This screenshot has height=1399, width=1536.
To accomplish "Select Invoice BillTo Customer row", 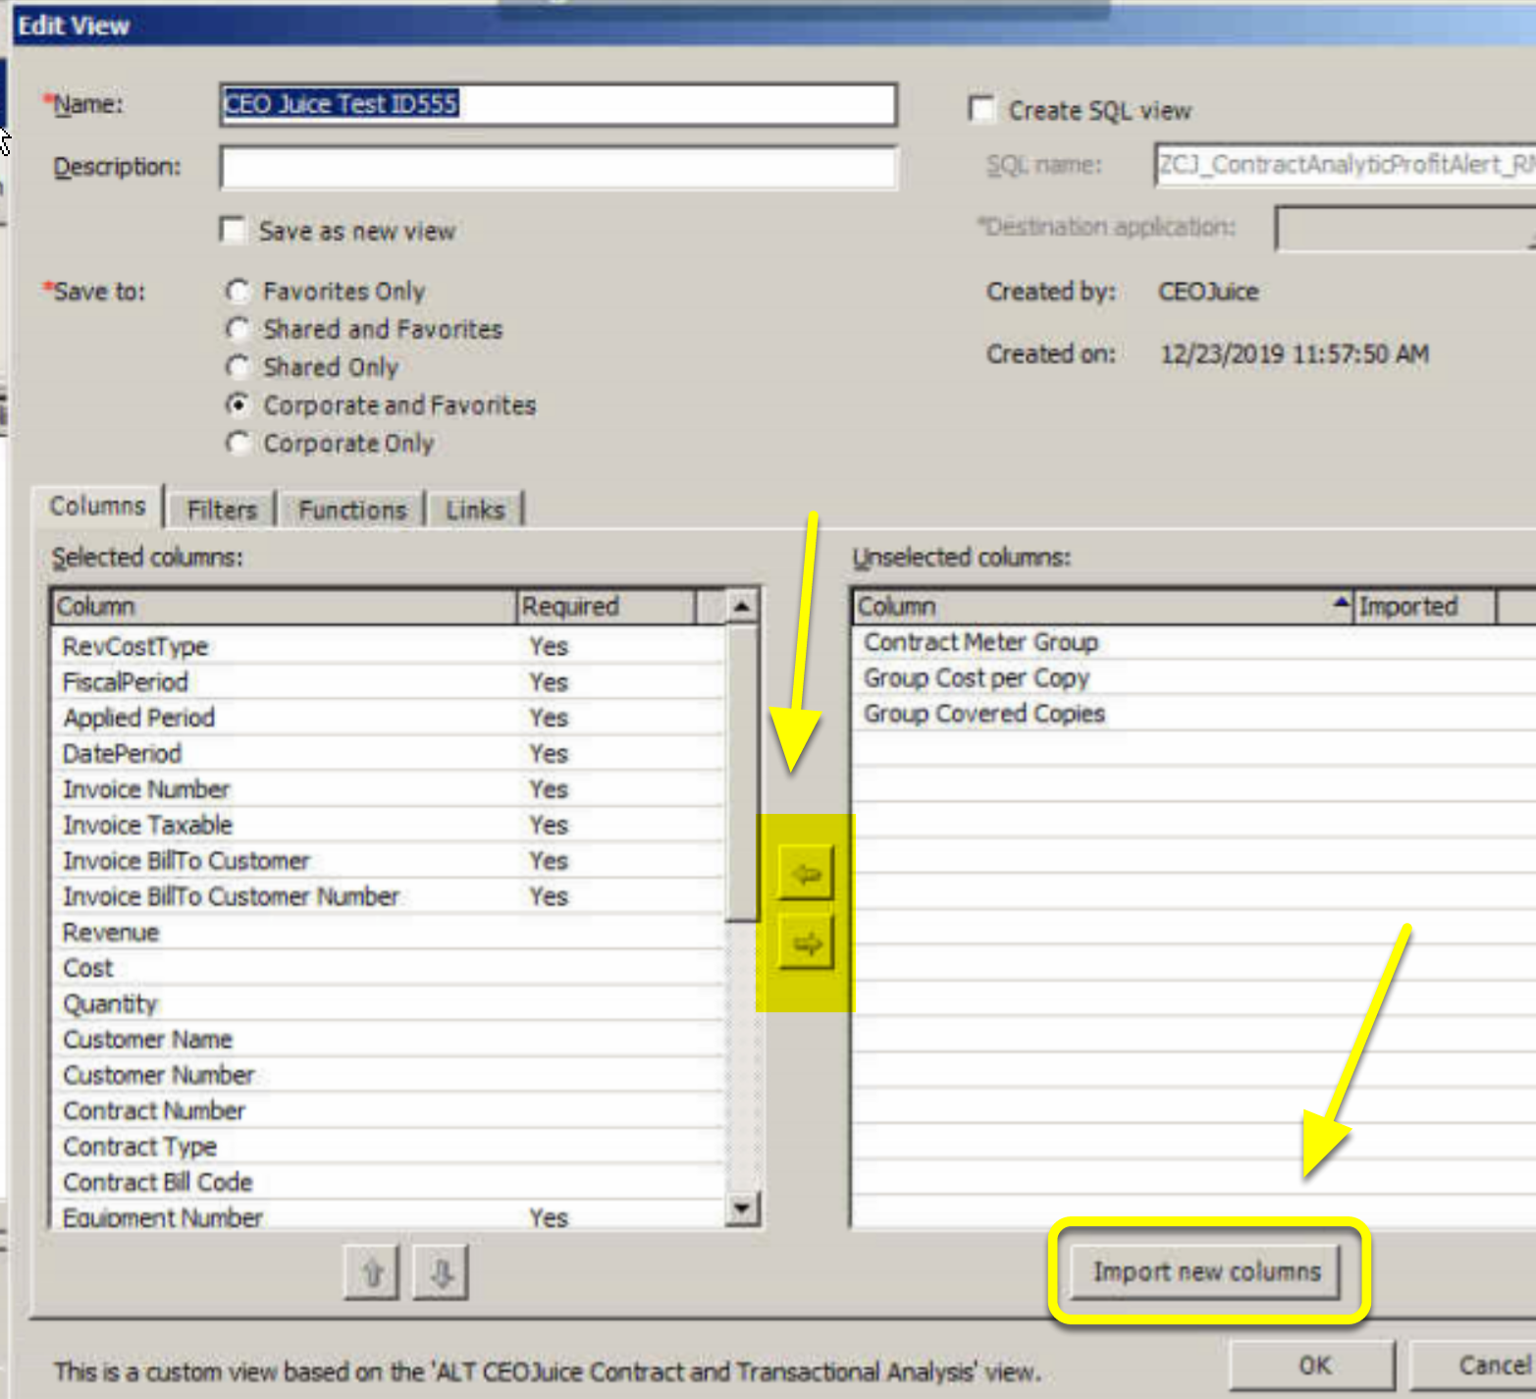I will pos(389,861).
